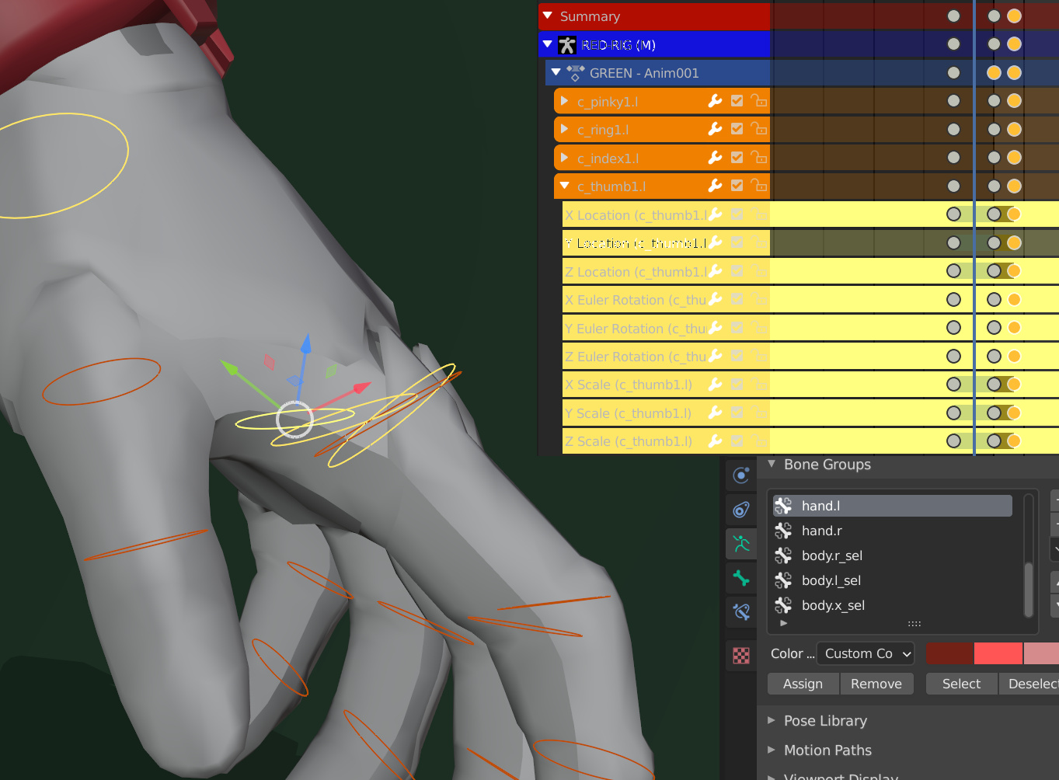Screen dimensions: 1059x780
Task: Expand the Pose Library panel
Action: coord(772,720)
